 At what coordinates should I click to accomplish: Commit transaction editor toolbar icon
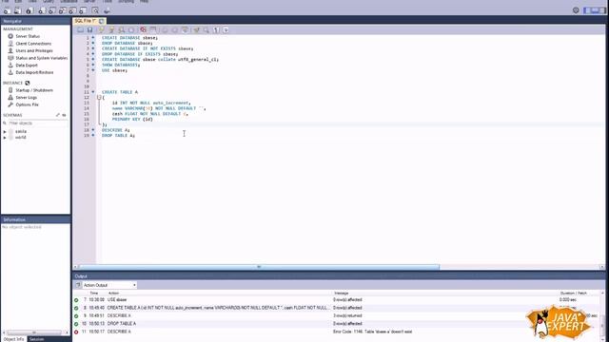coord(165,29)
